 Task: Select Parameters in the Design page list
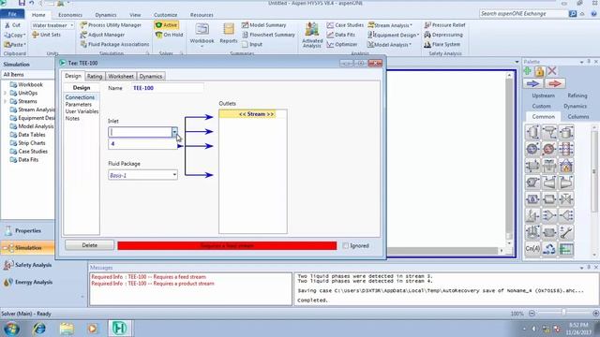coord(79,104)
